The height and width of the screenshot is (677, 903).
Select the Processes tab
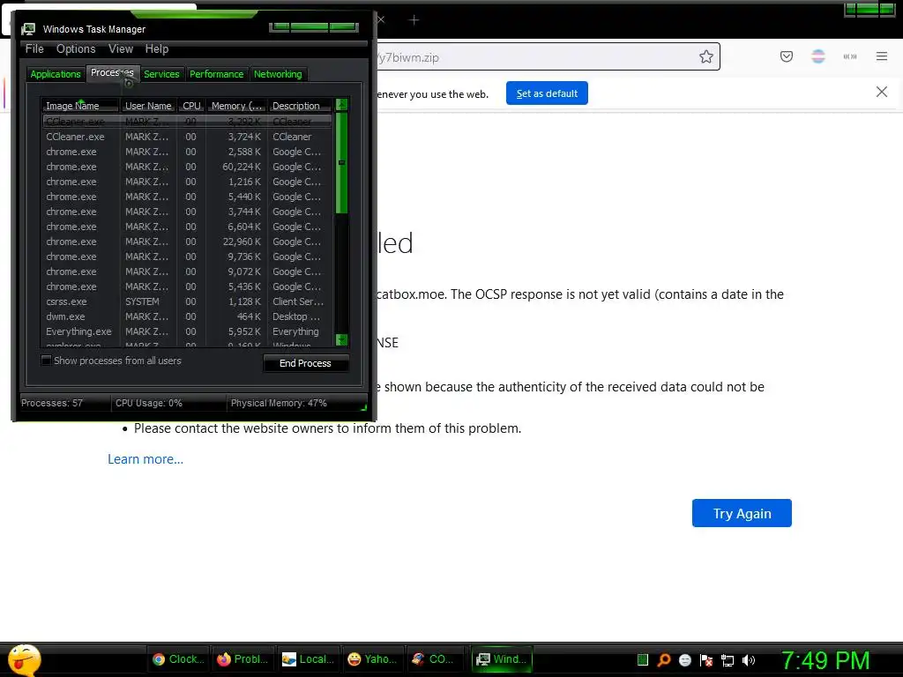point(112,72)
